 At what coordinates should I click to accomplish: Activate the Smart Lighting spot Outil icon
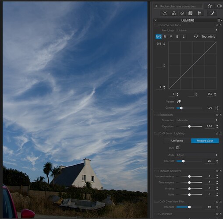click(x=178, y=148)
